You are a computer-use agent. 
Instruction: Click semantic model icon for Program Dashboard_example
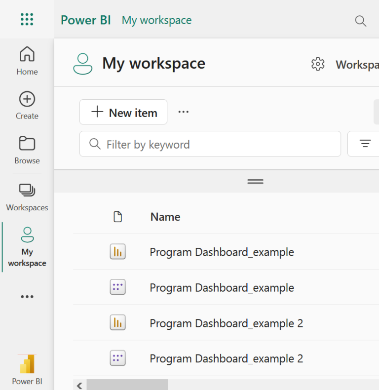pos(117,287)
